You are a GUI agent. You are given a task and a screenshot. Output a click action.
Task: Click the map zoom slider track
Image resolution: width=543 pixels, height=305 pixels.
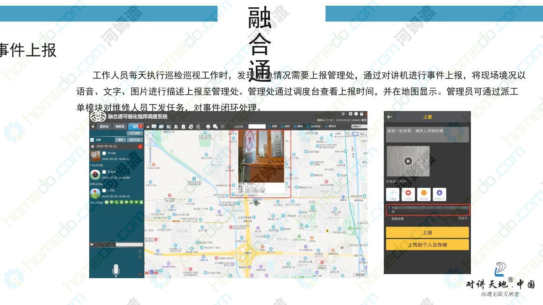coord(150,153)
